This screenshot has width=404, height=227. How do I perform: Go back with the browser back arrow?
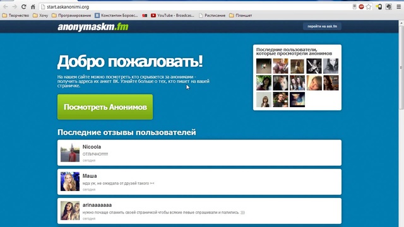pos(6,7)
